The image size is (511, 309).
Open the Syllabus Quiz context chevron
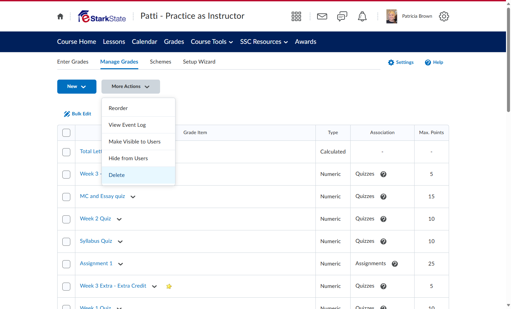tap(120, 242)
